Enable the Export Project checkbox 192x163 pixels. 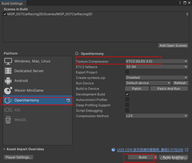point(127,72)
